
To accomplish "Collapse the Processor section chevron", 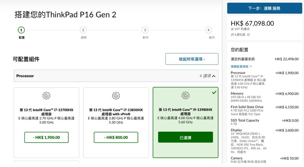I will coord(214,76).
